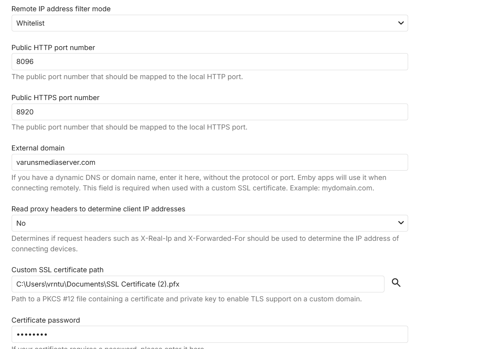Screen dimensions: 495x349
Task: Click the 'Public HTTP port number' label
Action: point(53,48)
